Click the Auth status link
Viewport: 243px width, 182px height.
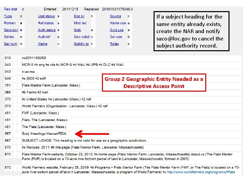tap(47, 30)
